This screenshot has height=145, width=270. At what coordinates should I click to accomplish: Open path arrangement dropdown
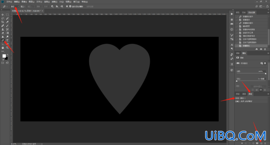[62, 7]
